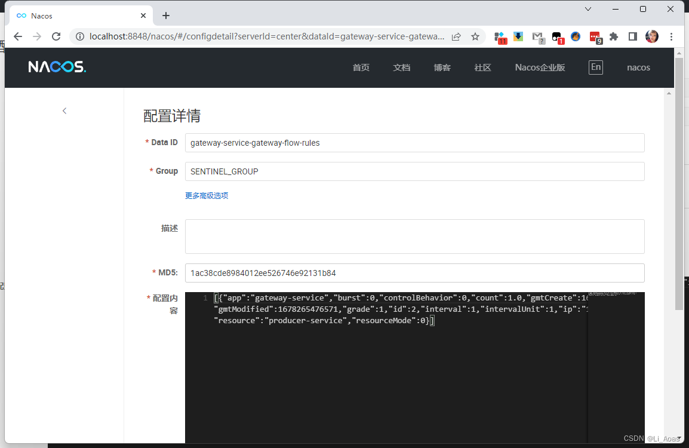Share this page icon in address bar

pos(456,36)
